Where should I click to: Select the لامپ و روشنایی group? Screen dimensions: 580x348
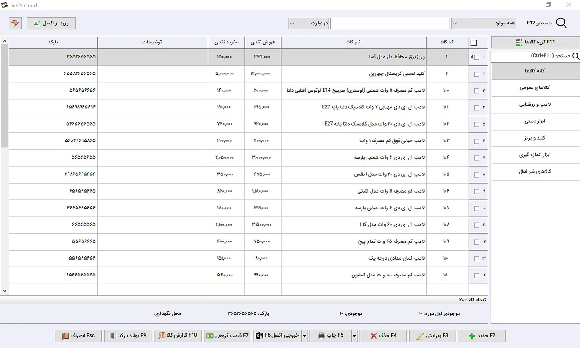pyautogui.click(x=535, y=105)
